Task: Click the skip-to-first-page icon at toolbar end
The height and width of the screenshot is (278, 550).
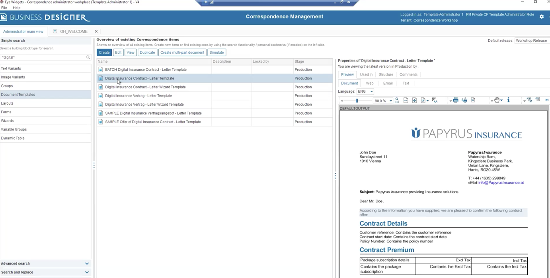Action: tap(546, 100)
